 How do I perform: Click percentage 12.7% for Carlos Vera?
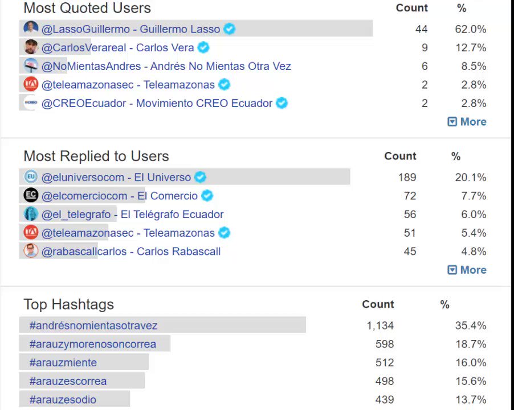click(471, 48)
